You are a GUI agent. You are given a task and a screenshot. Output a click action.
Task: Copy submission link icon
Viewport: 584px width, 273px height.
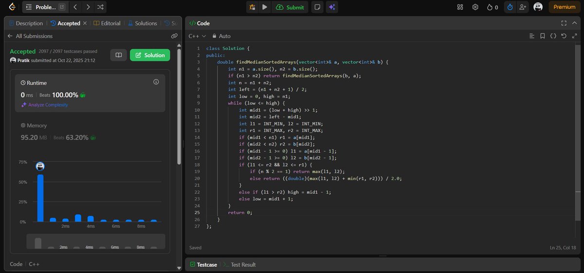click(174, 36)
